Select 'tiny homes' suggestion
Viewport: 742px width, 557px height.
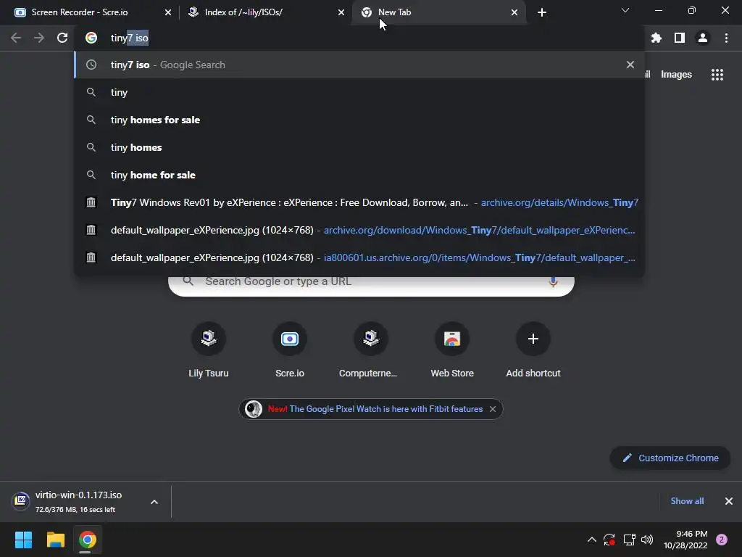coord(359,147)
